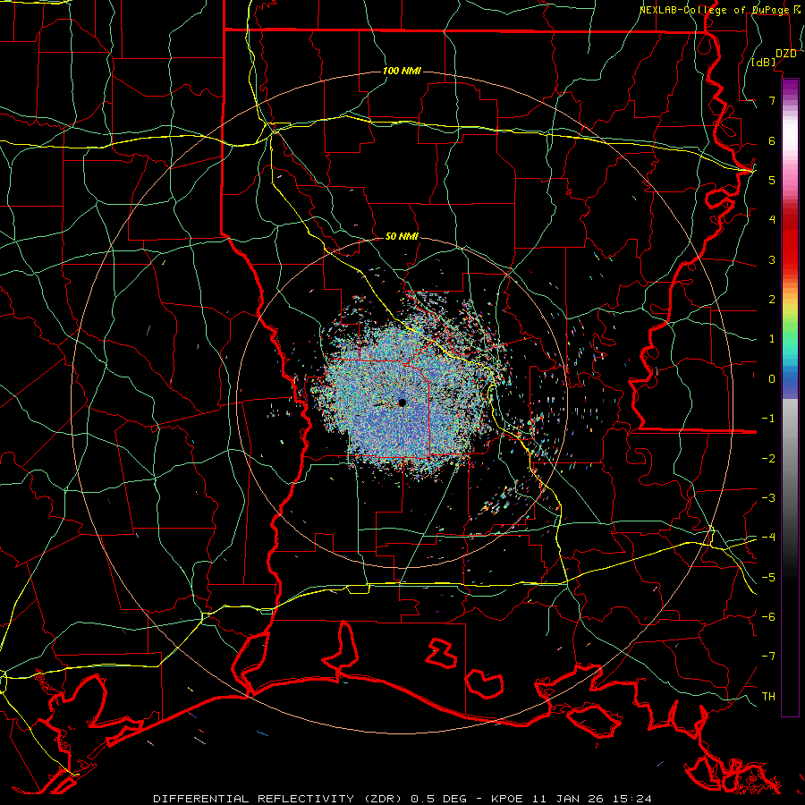The width and height of the screenshot is (805, 805).
Task: Click the 3 dB value on scale
Action: [x=772, y=259]
